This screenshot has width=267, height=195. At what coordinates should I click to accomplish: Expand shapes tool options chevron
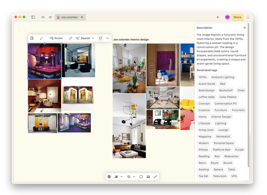[x=134, y=177]
